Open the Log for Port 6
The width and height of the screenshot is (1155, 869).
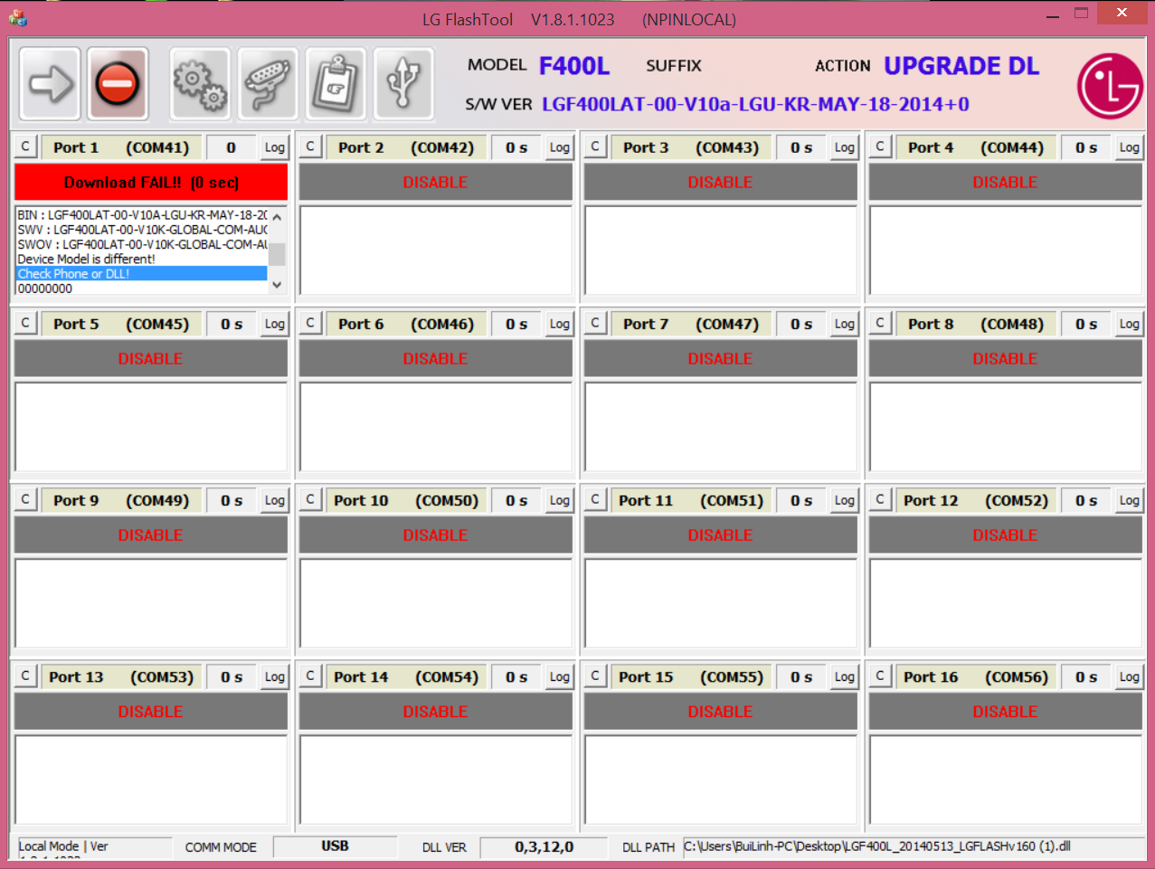click(560, 324)
